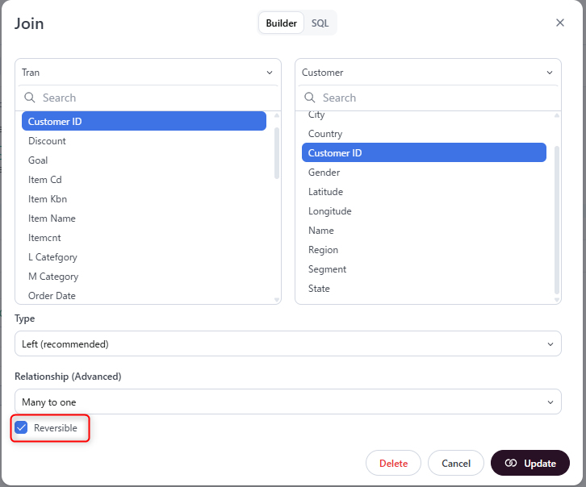
Task: Click the search magnifier icon in Tran panel
Action: (x=30, y=98)
